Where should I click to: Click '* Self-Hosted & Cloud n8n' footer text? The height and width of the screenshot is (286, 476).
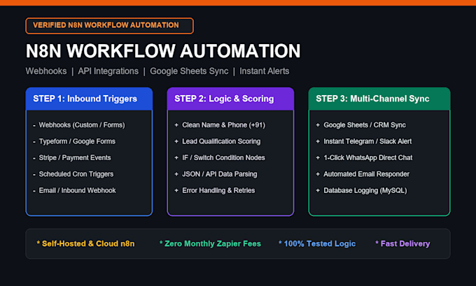(x=85, y=244)
